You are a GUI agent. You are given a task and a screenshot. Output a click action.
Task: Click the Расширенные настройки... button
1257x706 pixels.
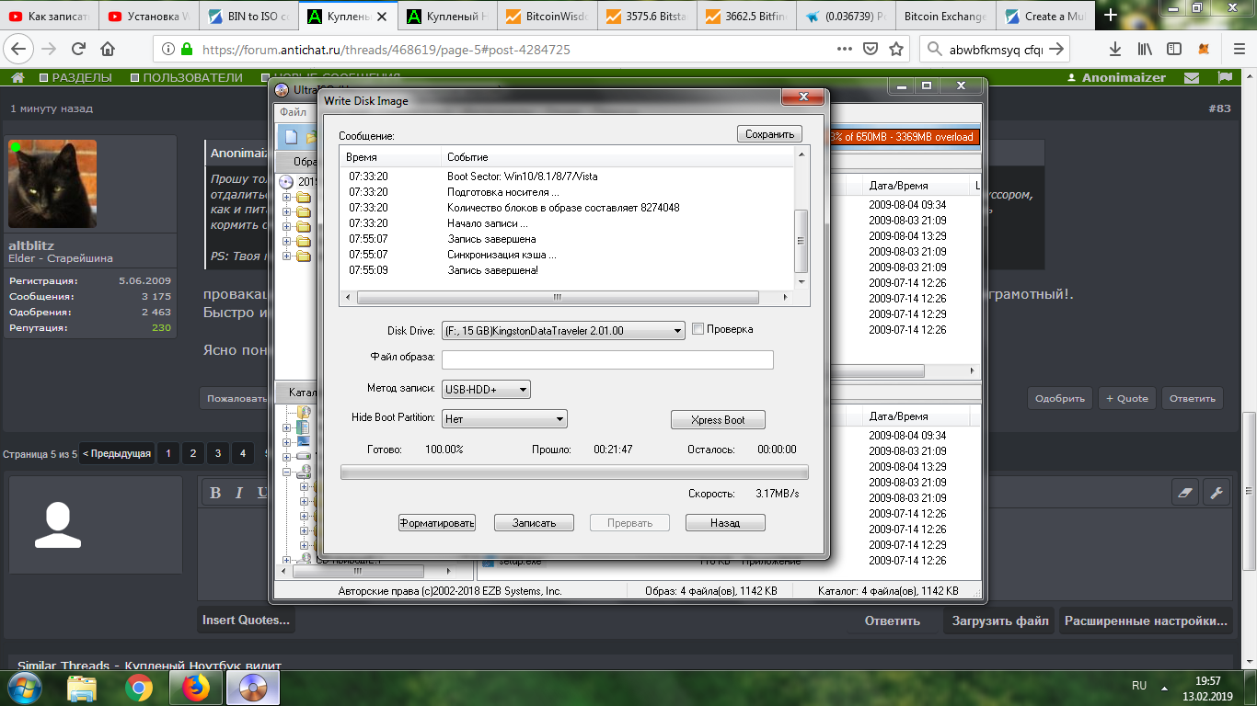point(1146,621)
